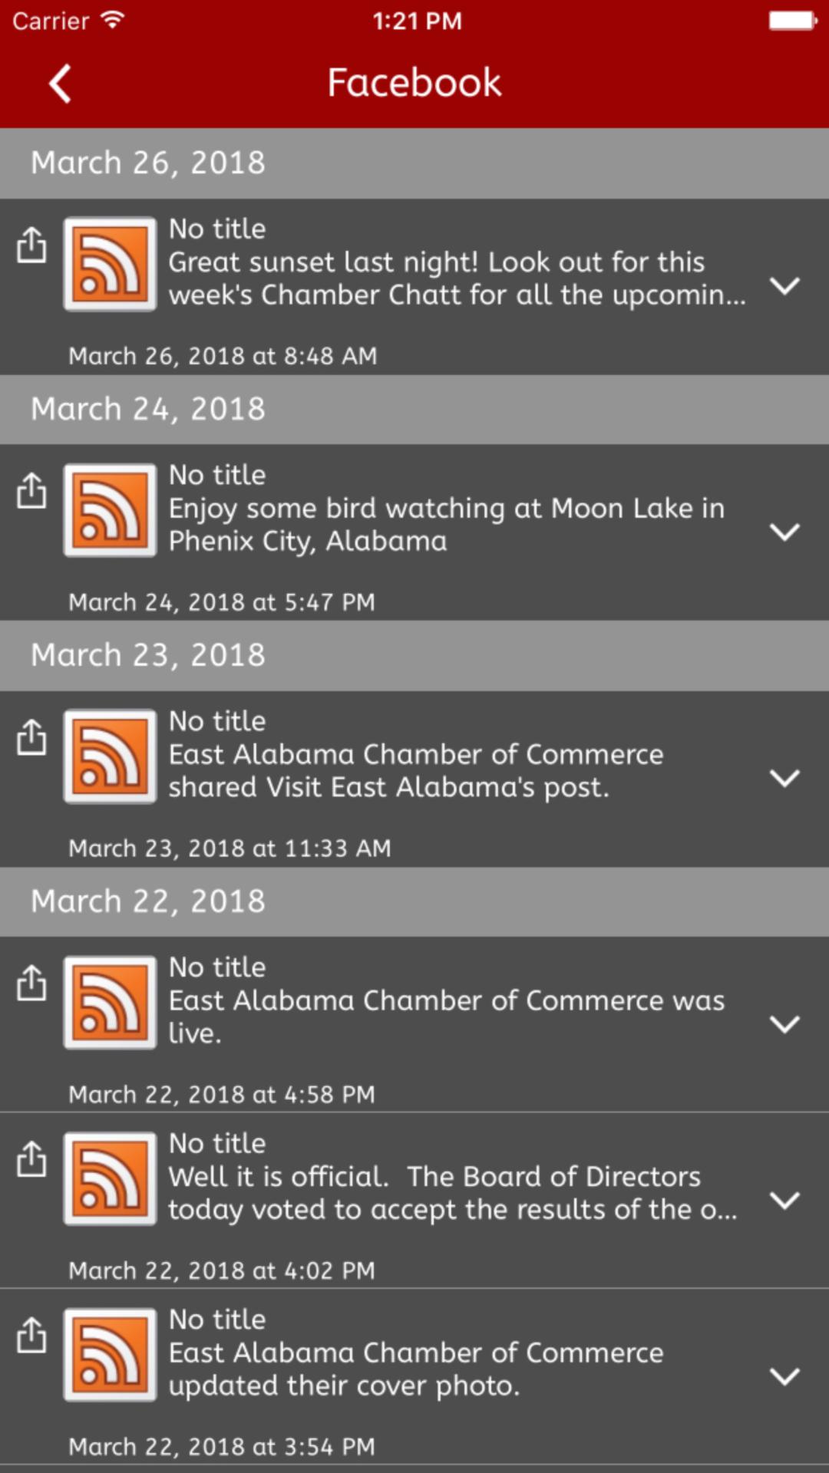Screen dimensions: 829x1473
Task: Share the 'Chamber of Commerce was live' post
Action: pos(31,984)
